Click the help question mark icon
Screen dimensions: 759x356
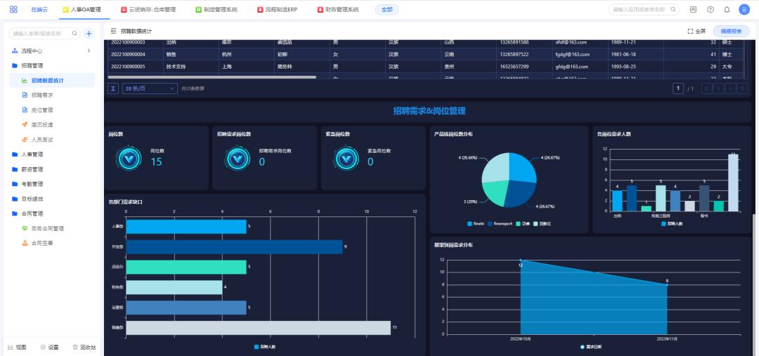pyautogui.click(x=710, y=10)
